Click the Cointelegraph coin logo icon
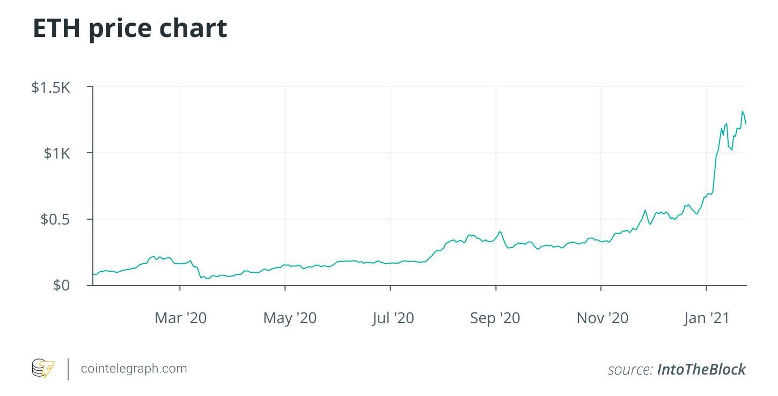 (43, 369)
